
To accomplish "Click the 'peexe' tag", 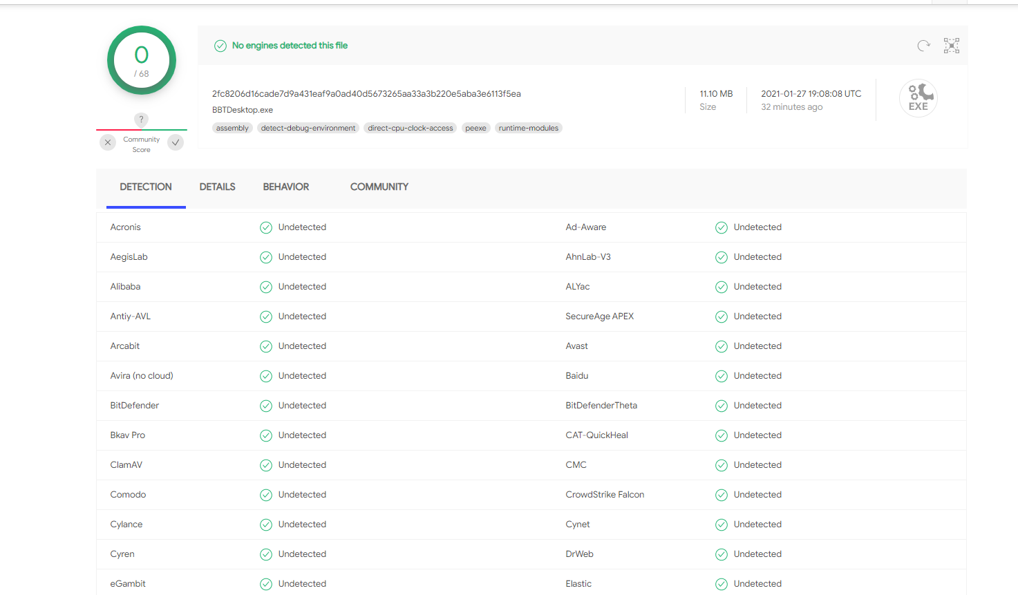I will 475,128.
